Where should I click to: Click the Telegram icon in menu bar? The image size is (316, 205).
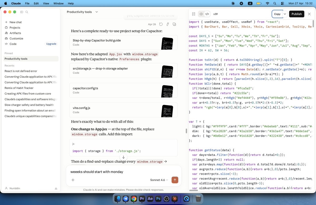241,3
